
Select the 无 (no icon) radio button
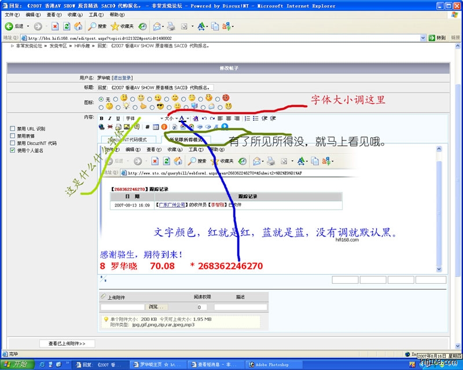(101, 99)
